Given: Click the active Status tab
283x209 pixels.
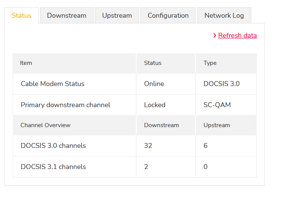Looking at the screenshot, I should click(22, 15).
